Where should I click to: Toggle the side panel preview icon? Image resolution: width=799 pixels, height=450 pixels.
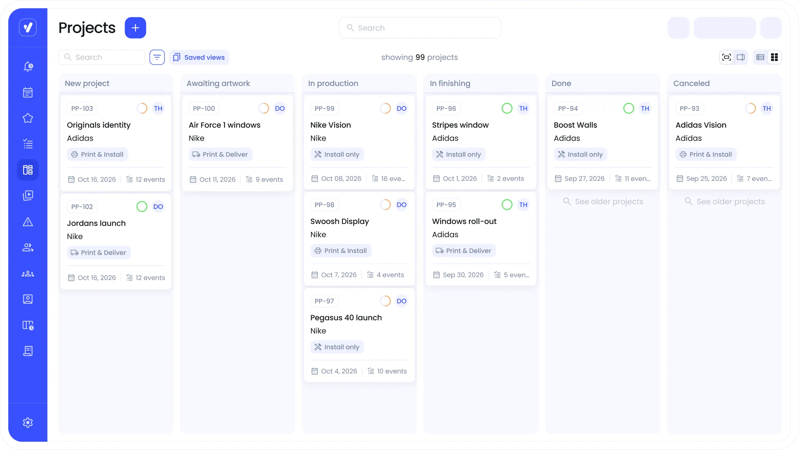740,57
